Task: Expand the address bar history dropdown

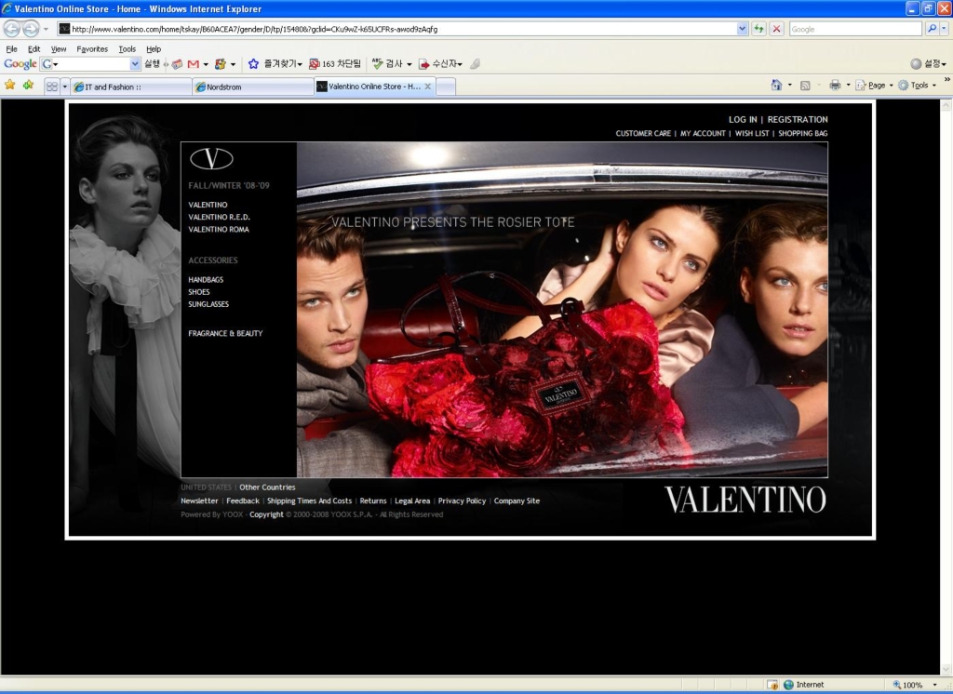Action: pos(742,29)
